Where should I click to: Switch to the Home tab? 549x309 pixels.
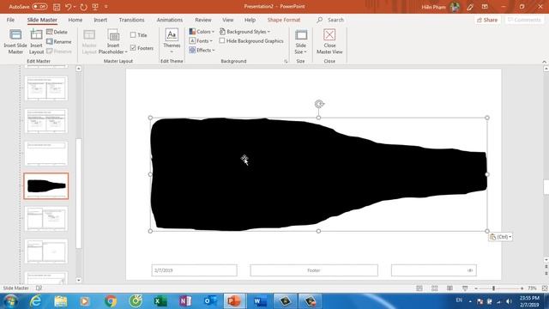pos(75,20)
